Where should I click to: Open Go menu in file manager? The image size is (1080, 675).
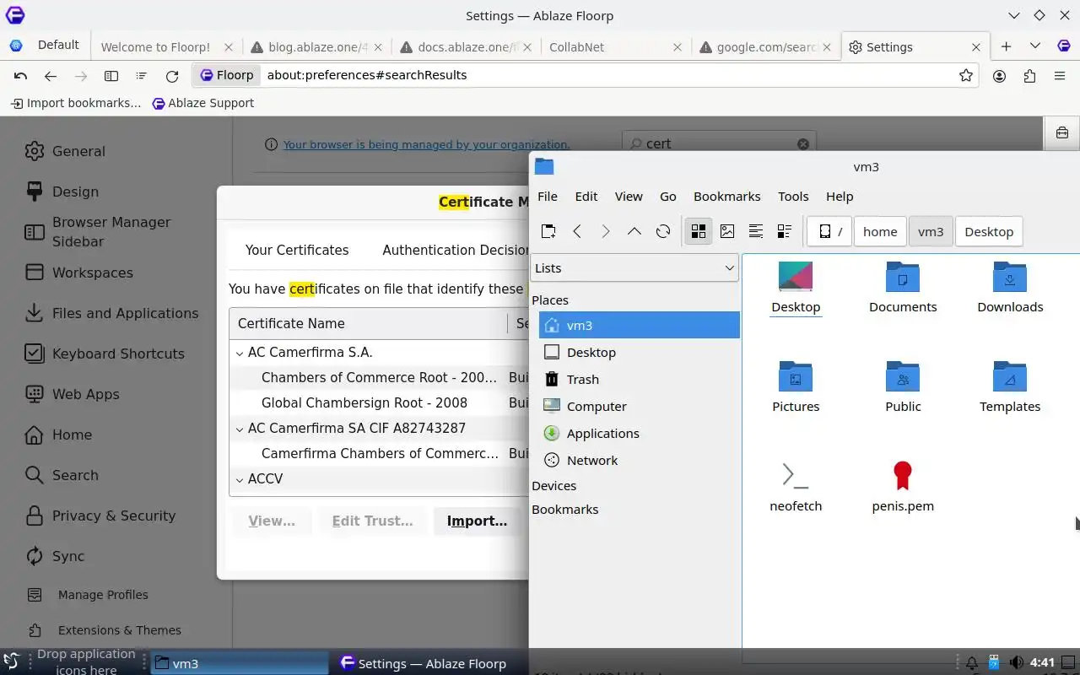(x=668, y=196)
